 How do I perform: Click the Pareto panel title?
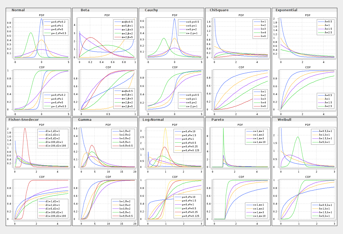coord(218,120)
